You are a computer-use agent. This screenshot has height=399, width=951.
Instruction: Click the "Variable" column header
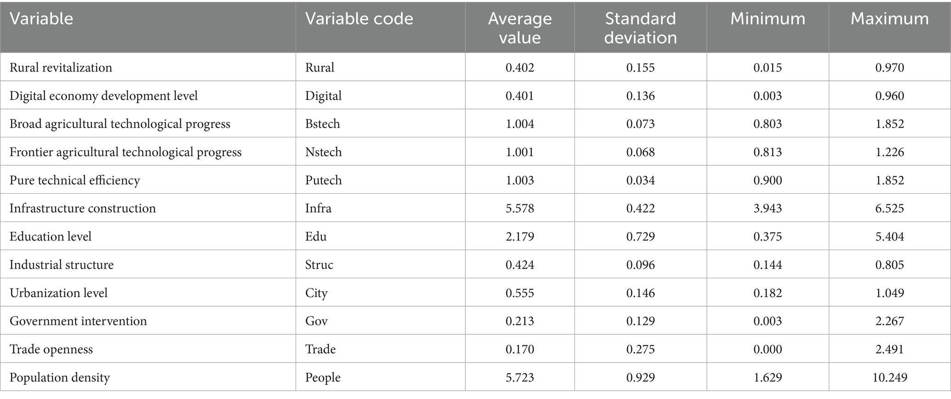[41, 19]
